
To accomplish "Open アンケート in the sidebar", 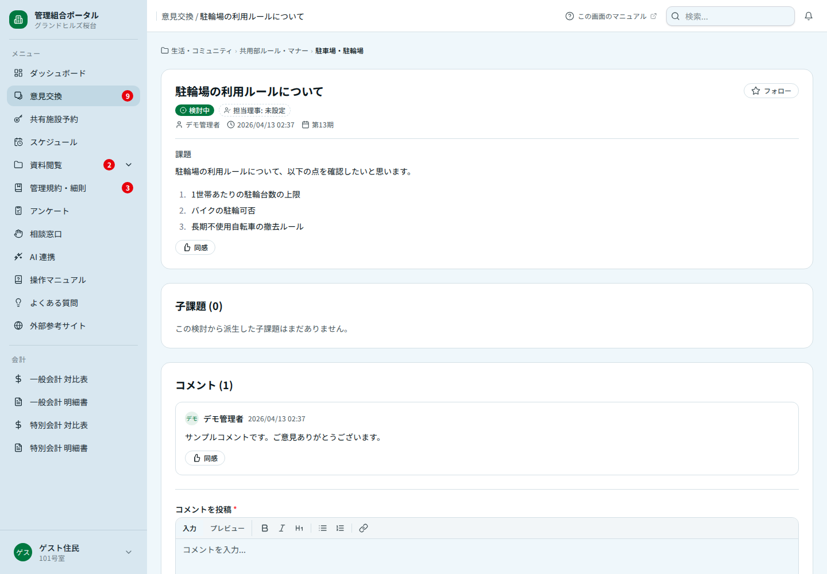I will [x=74, y=211].
